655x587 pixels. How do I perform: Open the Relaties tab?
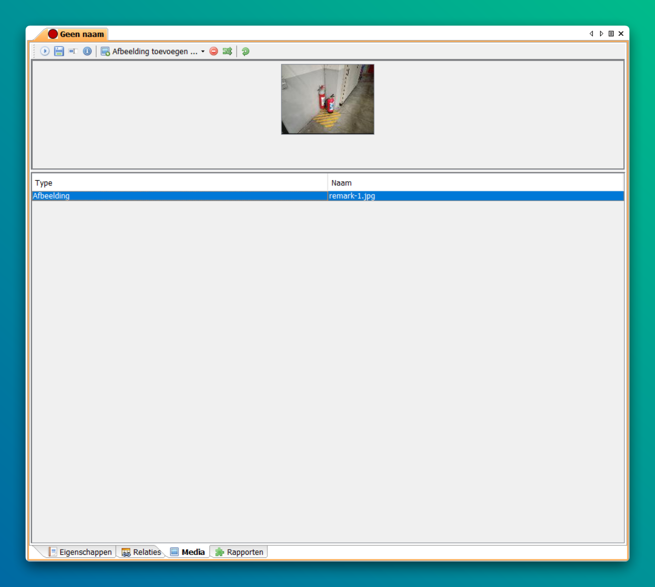[142, 552]
